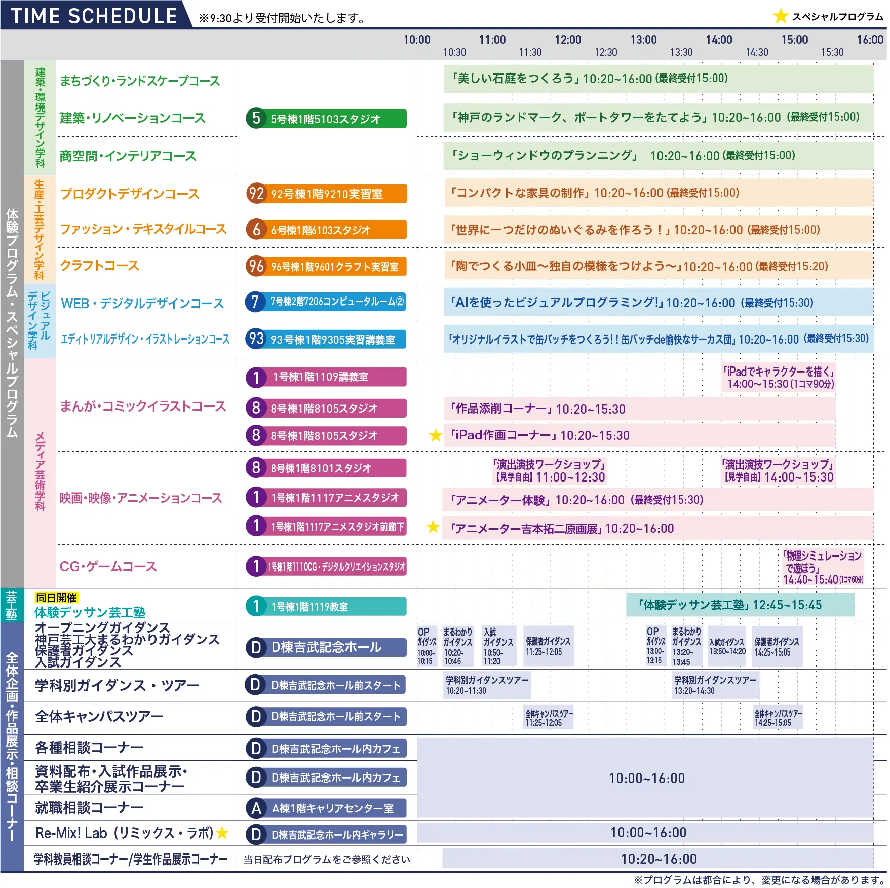Click D棟吉武記念ホール内カフェ badge for 各種相談コーナー
The height and width of the screenshot is (888, 890).
point(326,748)
